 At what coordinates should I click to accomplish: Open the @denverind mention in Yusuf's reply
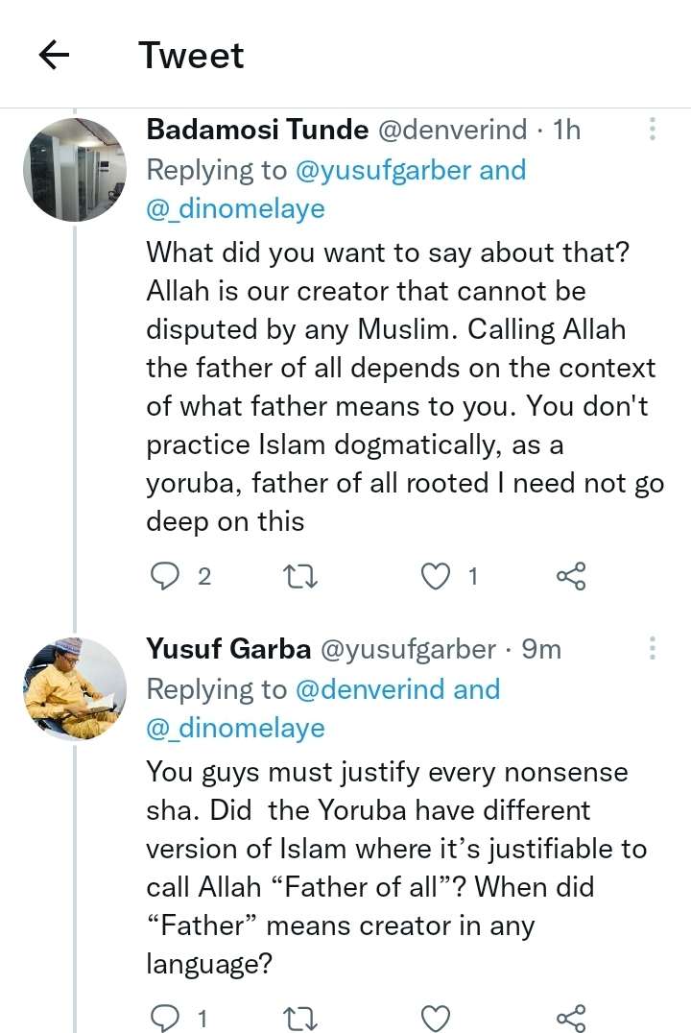[370, 689]
